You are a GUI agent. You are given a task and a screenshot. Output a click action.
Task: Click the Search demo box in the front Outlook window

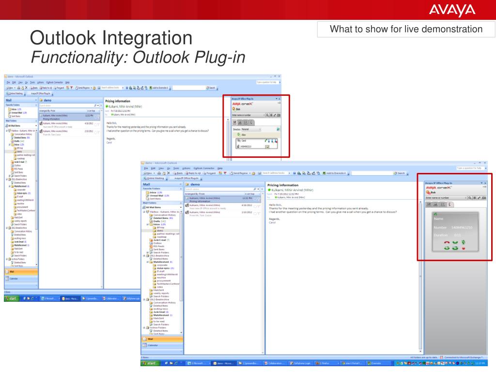219,189
